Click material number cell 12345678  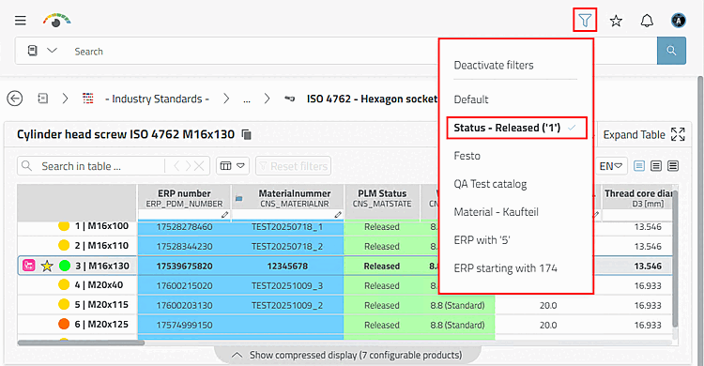click(x=287, y=266)
